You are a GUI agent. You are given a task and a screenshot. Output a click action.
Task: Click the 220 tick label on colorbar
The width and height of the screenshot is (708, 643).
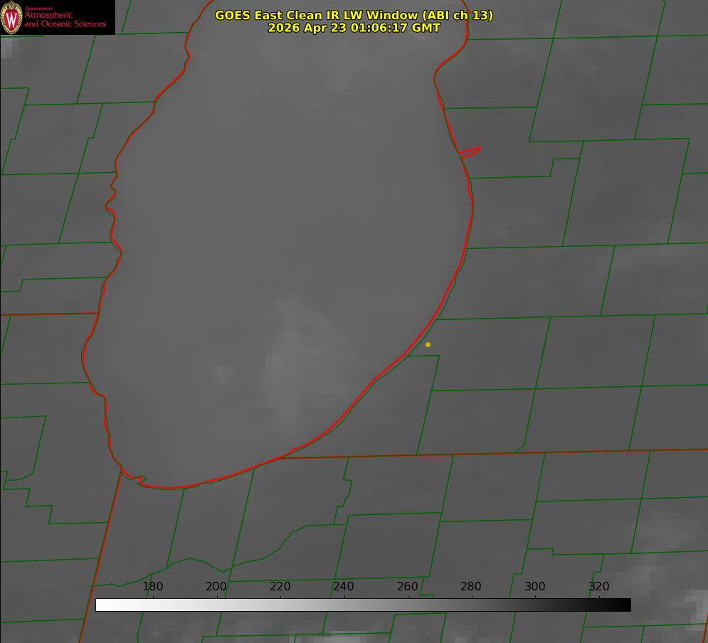coord(280,586)
